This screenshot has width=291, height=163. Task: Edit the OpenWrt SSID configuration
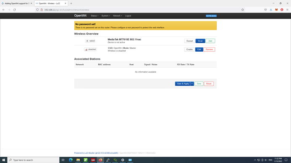(x=199, y=49)
